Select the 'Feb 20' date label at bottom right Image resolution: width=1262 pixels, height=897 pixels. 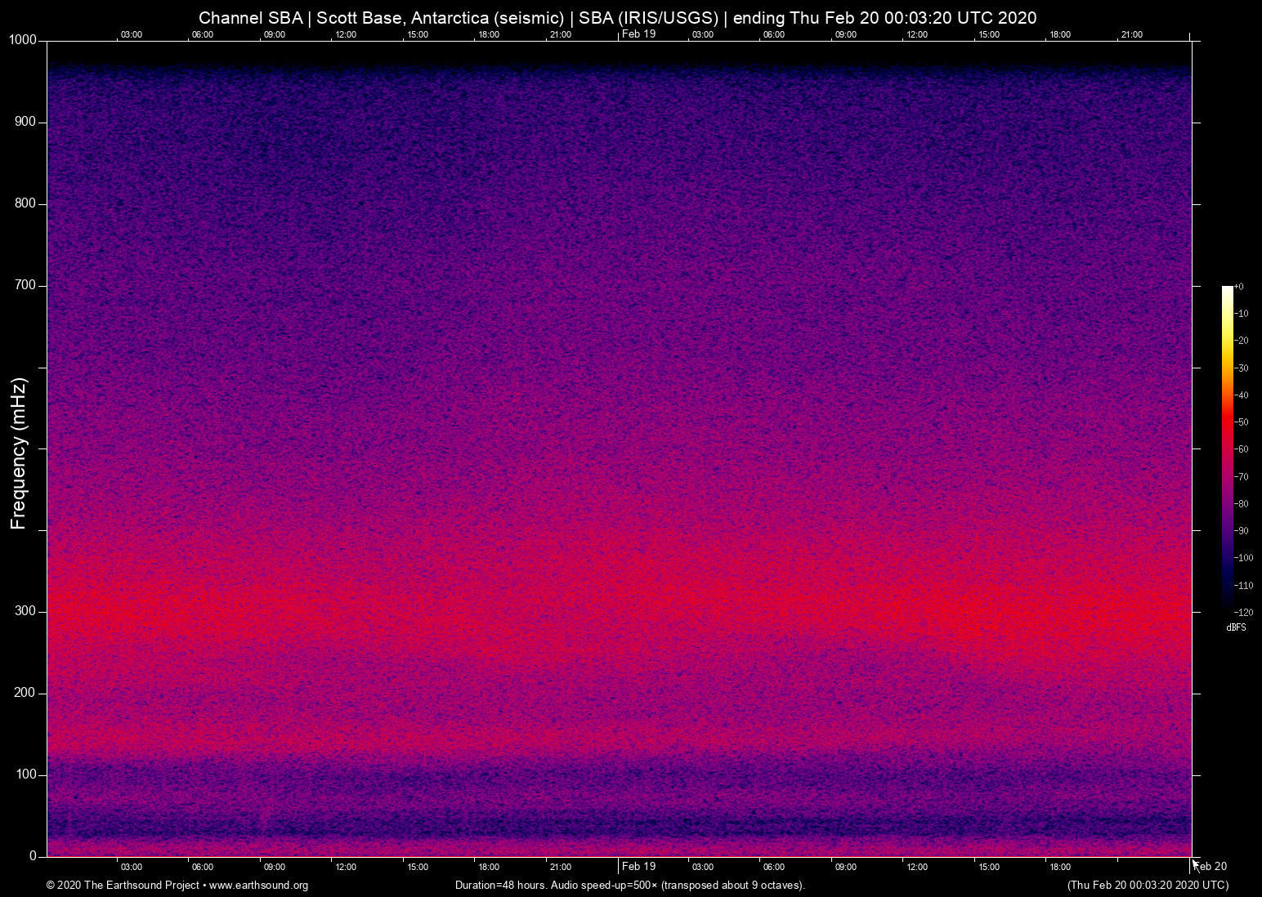coord(1211,866)
